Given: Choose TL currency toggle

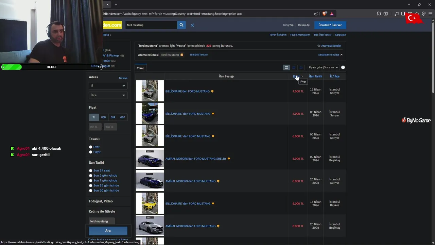Looking at the screenshot, I should [94, 117].
